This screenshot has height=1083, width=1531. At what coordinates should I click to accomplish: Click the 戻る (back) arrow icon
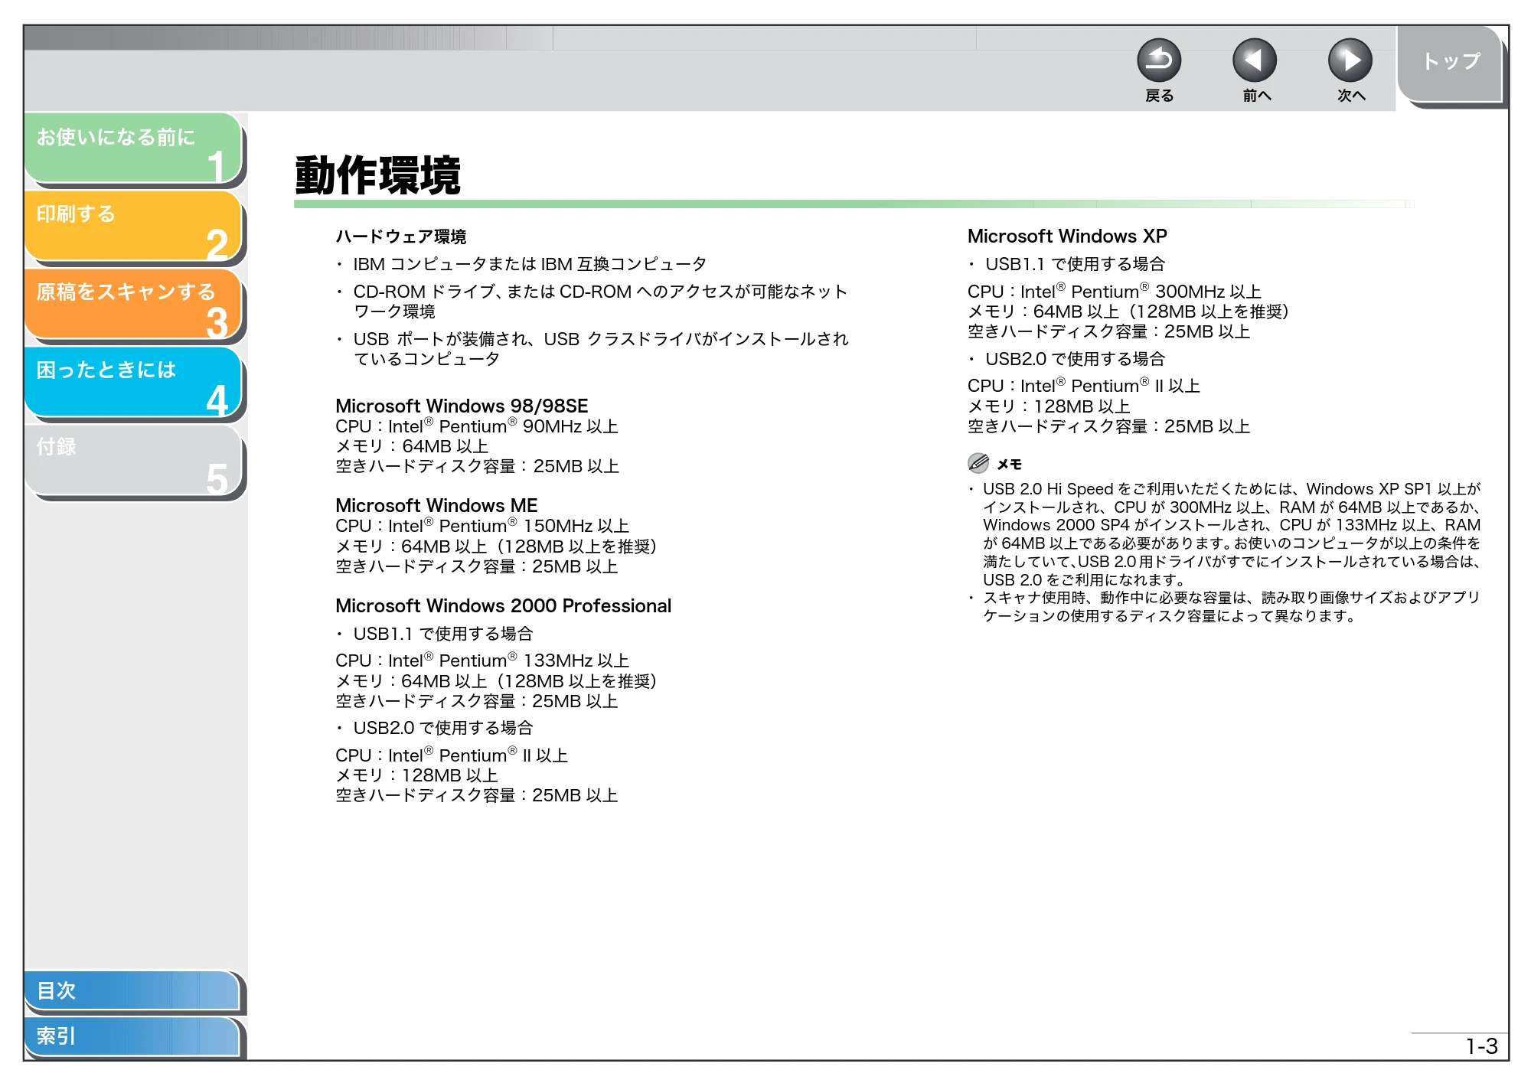pos(1159,60)
